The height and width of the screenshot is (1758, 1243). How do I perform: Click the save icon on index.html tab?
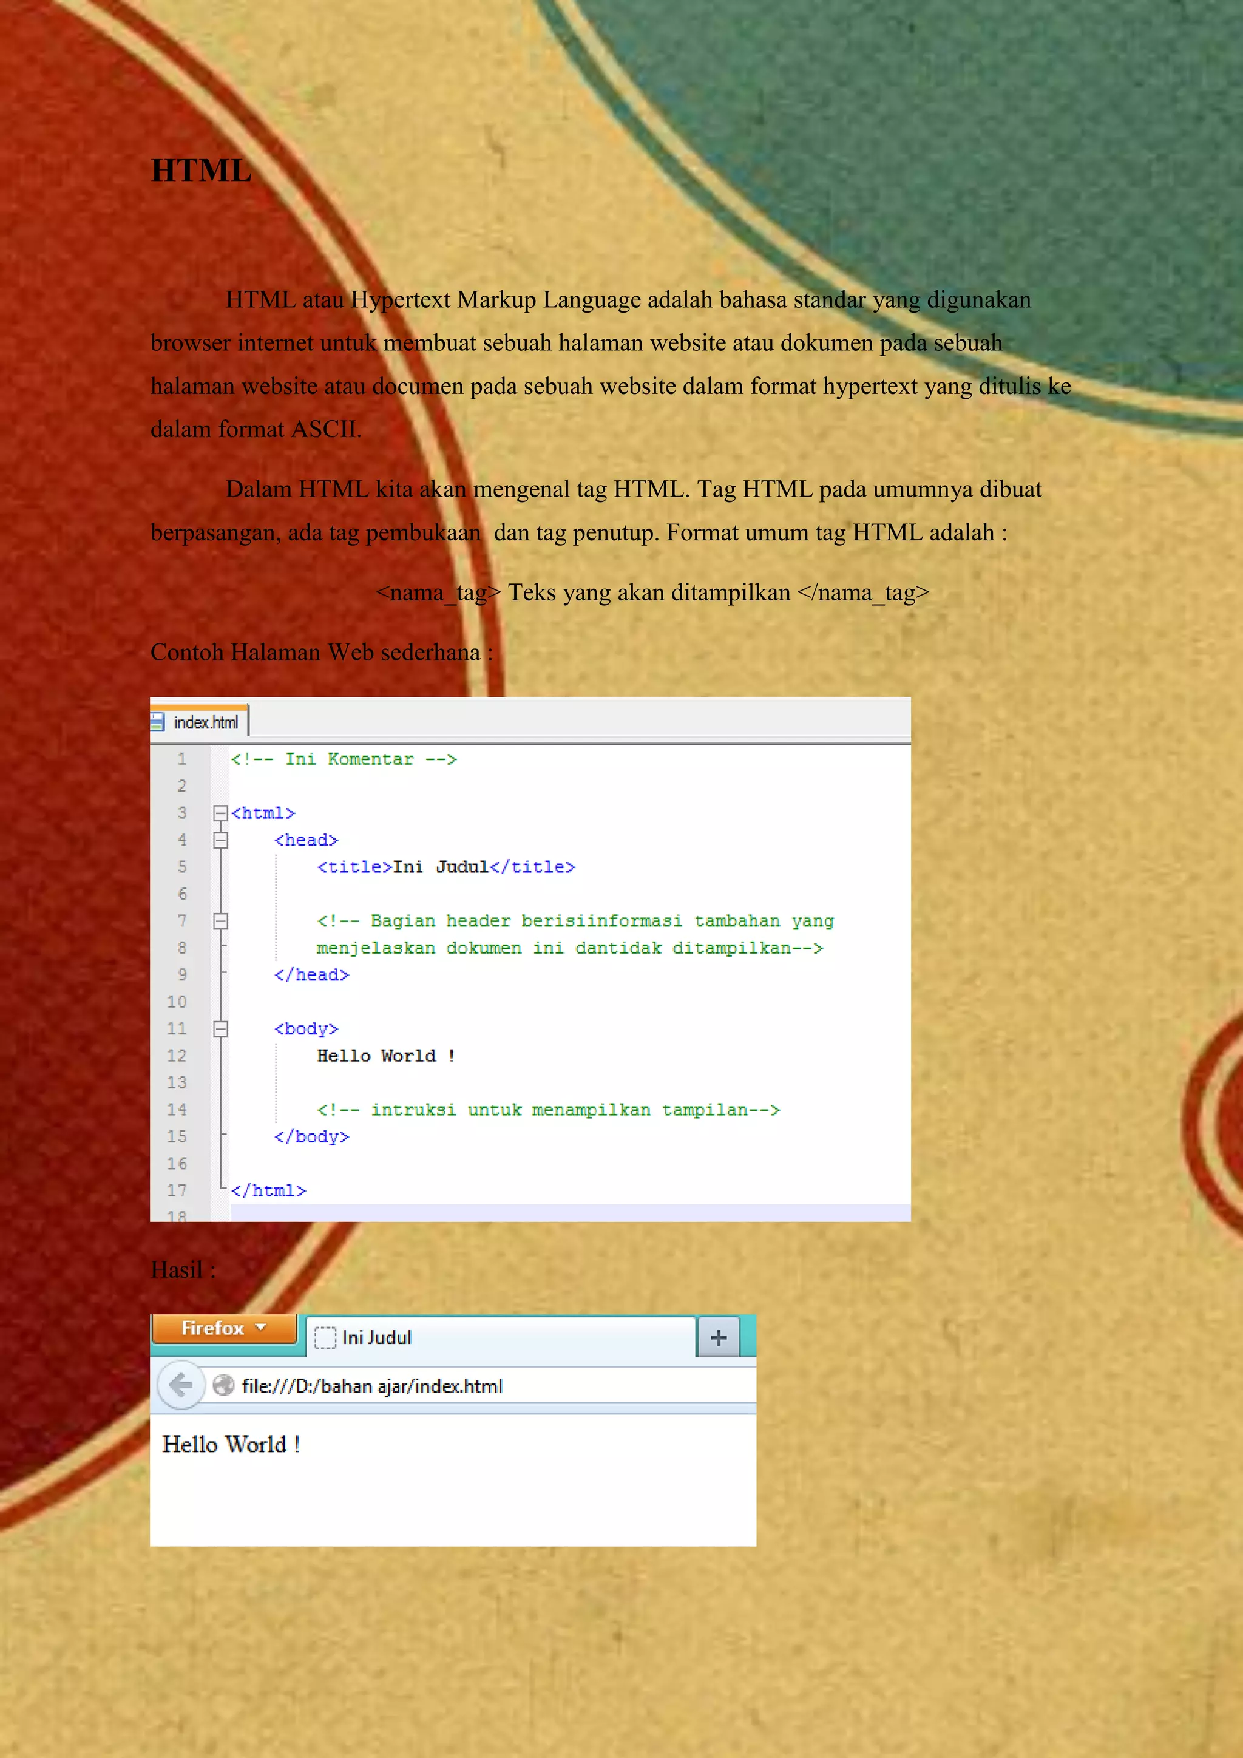157,722
